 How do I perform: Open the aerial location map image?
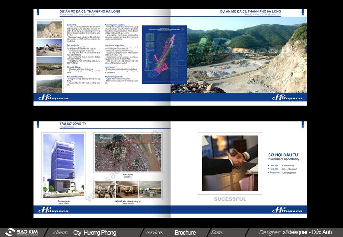(127, 152)
